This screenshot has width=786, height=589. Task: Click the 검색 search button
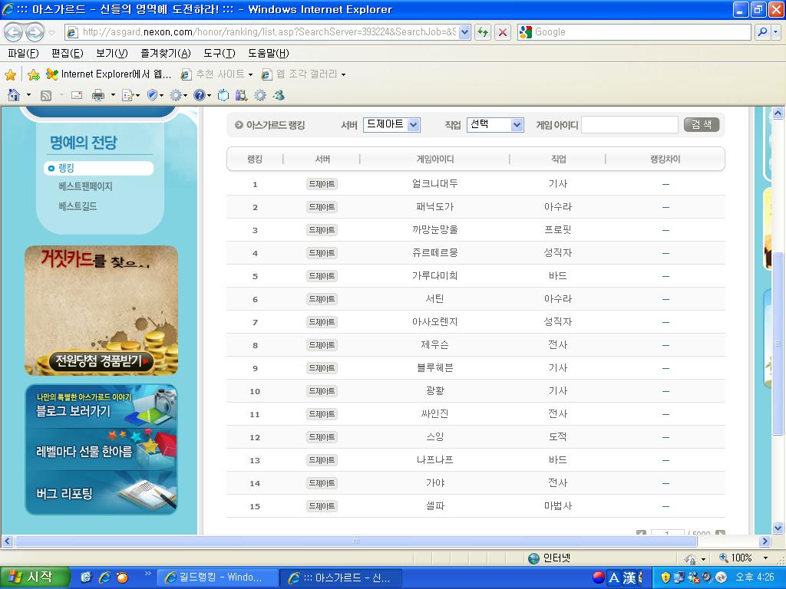coord(702,125)
